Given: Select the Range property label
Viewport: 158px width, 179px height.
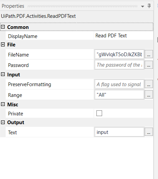Looking at the screenshot, I should click(15, 95).
